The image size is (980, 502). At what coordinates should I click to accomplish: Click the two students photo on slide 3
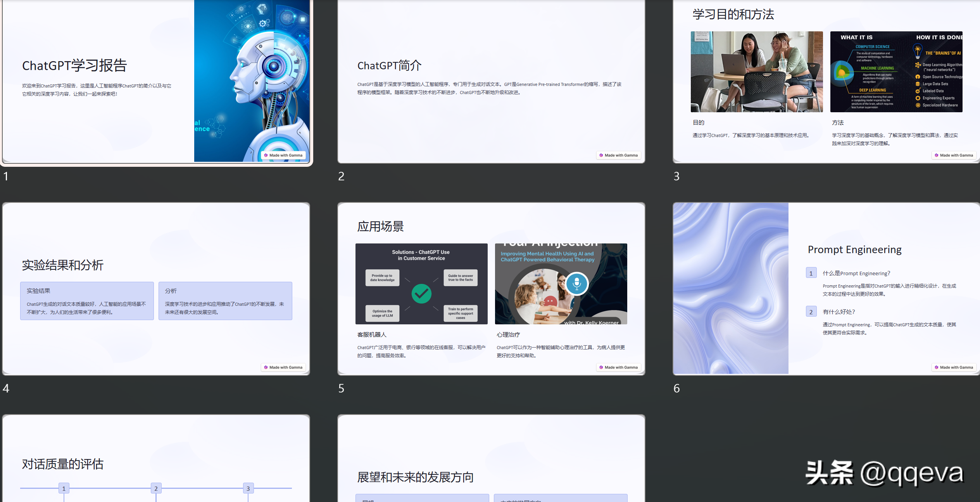[x=757, y=72]
